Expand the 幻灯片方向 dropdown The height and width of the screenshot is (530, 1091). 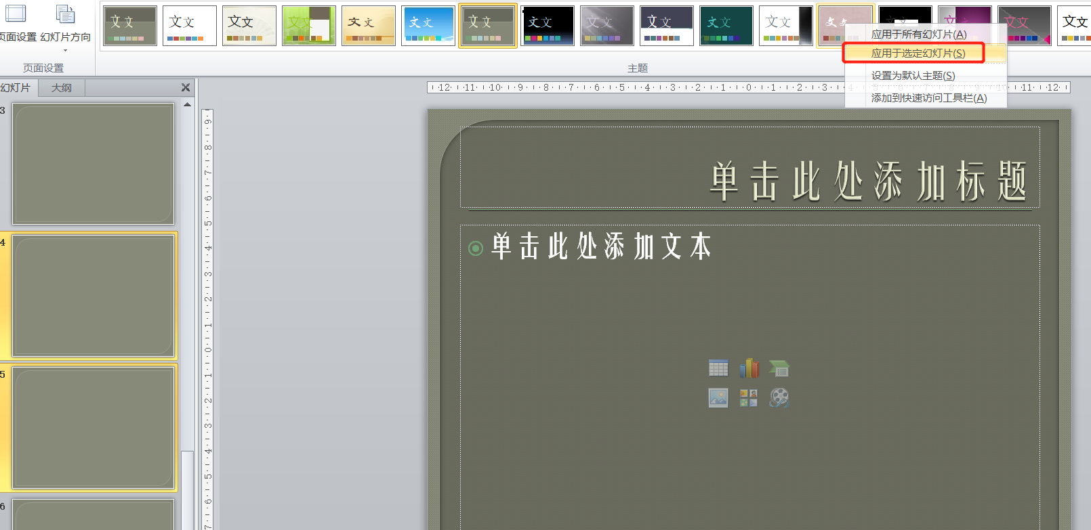[66, 50]
